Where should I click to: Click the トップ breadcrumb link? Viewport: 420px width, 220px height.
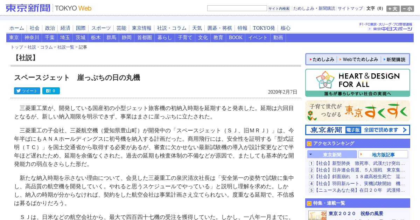(17, 47)
